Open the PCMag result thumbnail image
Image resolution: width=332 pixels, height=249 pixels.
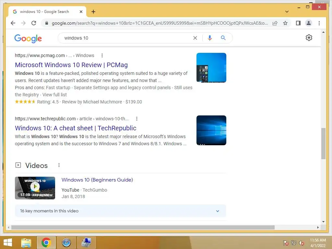coord(211,67)
